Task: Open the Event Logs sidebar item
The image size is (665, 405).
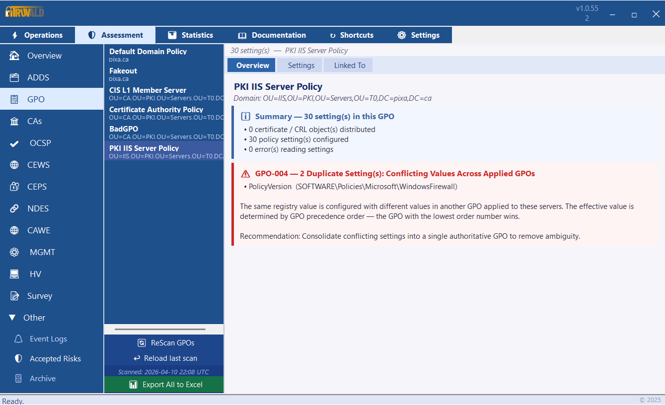Action: [52, 339]
